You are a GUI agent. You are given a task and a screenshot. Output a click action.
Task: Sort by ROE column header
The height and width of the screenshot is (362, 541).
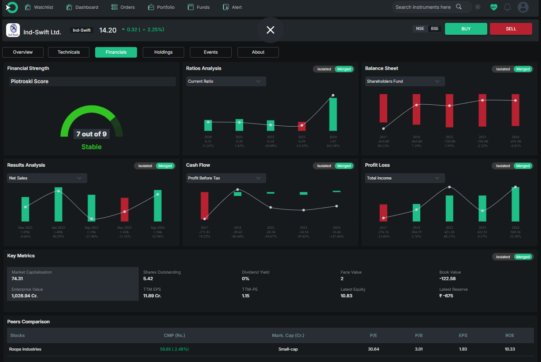point(510,336)
